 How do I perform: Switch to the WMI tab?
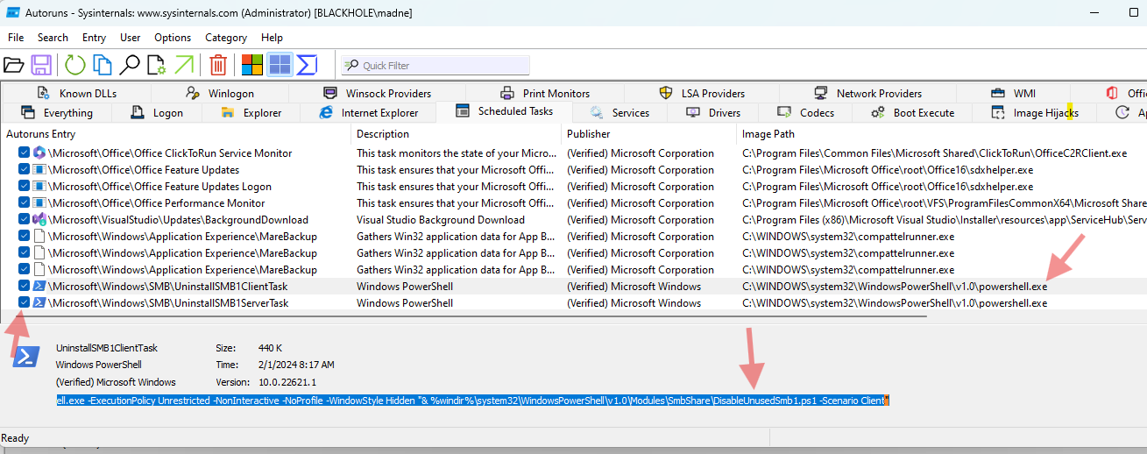coord(1013,93)
